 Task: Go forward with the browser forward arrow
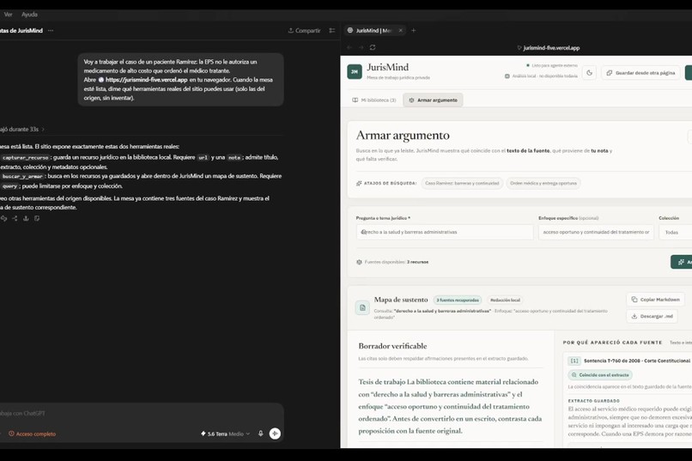[361, 47]
